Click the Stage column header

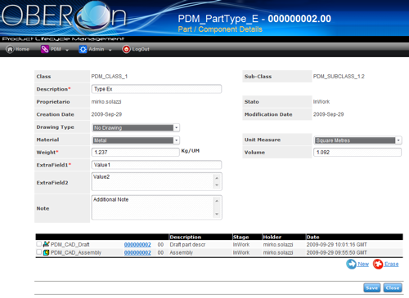point(241,237)
